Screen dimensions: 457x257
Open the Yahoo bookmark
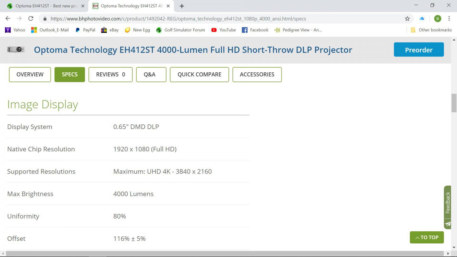[15, 30]
